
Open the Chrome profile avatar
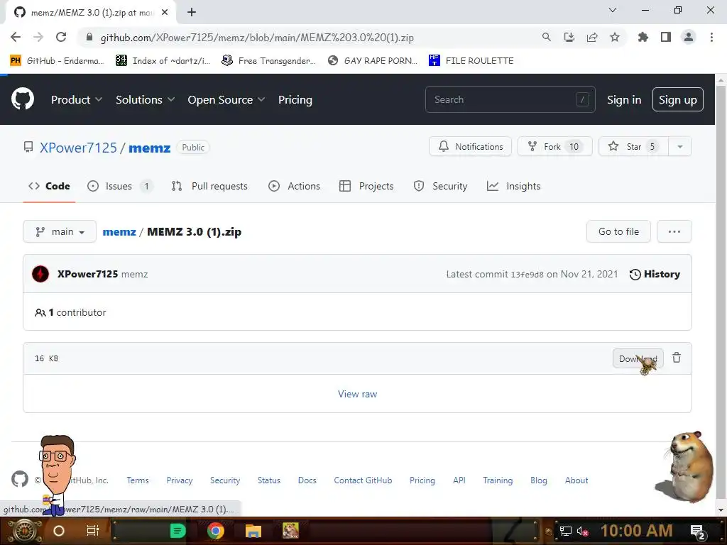pyautogui.click(x=689, y=37)
